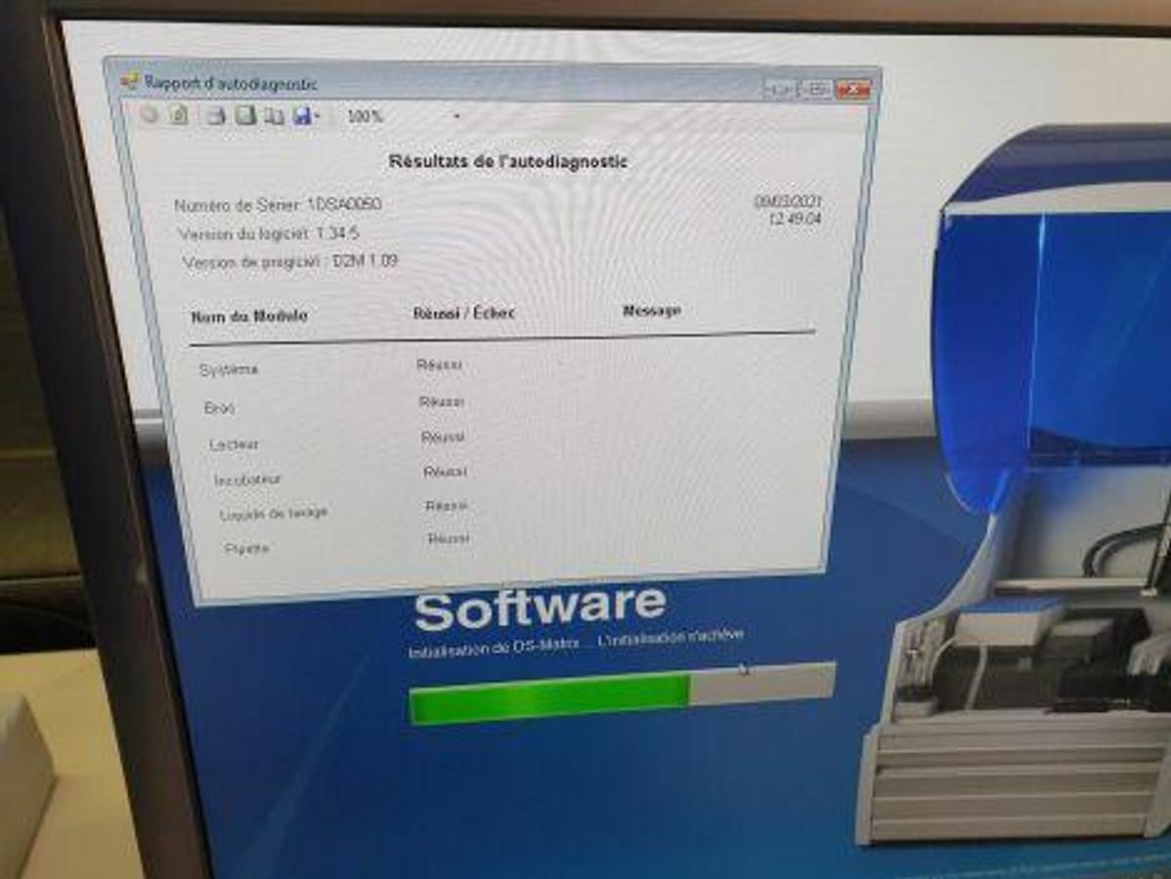Click the stop rendering icon in toolbar

pos(150,115)
